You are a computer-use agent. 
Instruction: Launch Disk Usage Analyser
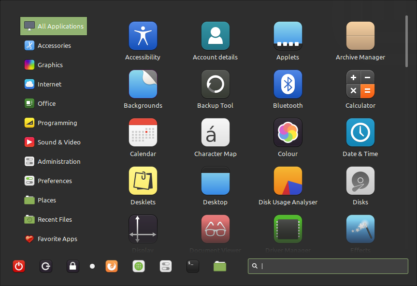click(x=288, y=181)
